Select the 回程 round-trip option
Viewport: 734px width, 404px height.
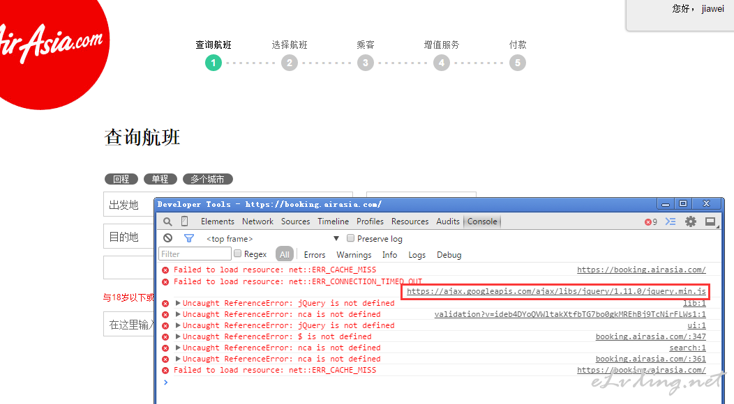click(121, 179)
